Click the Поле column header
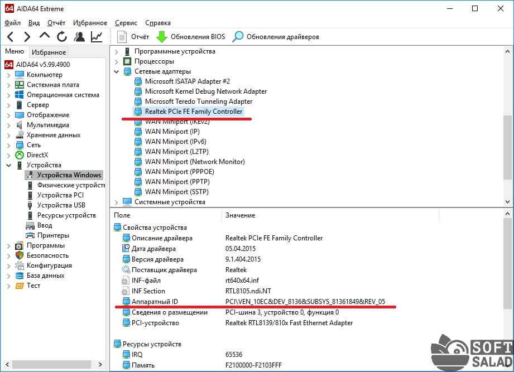The height and width of the screenshot is (372, 514). 122,215
